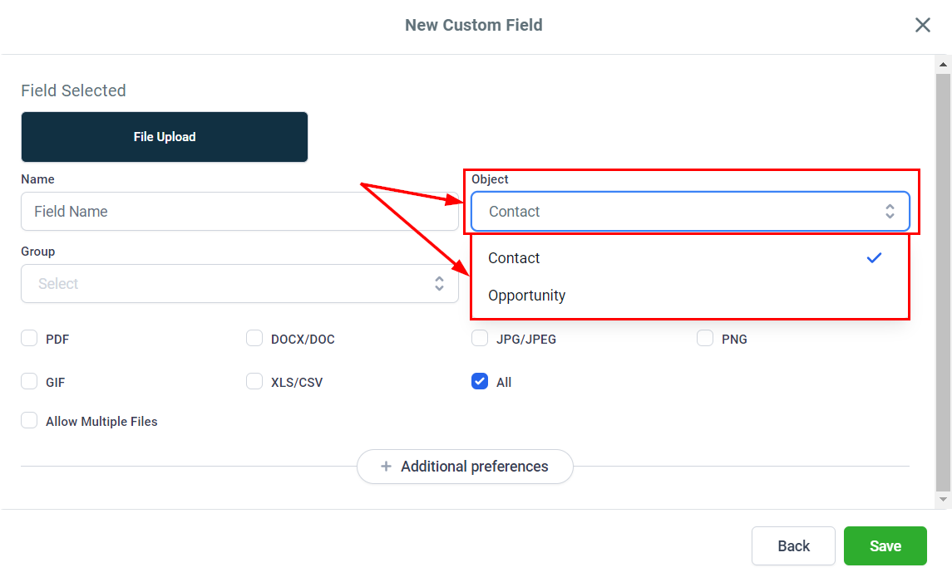
Task: Click the scrollbar down arrow
Action: coord(943,500)
